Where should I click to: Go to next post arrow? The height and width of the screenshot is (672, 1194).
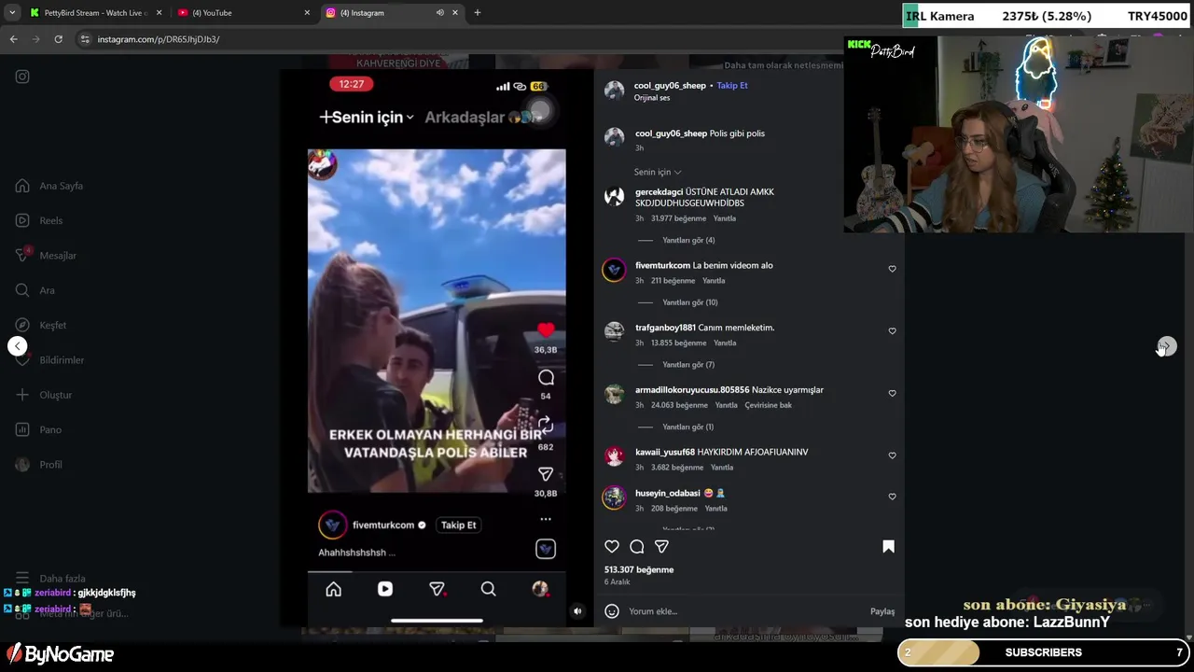(x=1166, y=346)
